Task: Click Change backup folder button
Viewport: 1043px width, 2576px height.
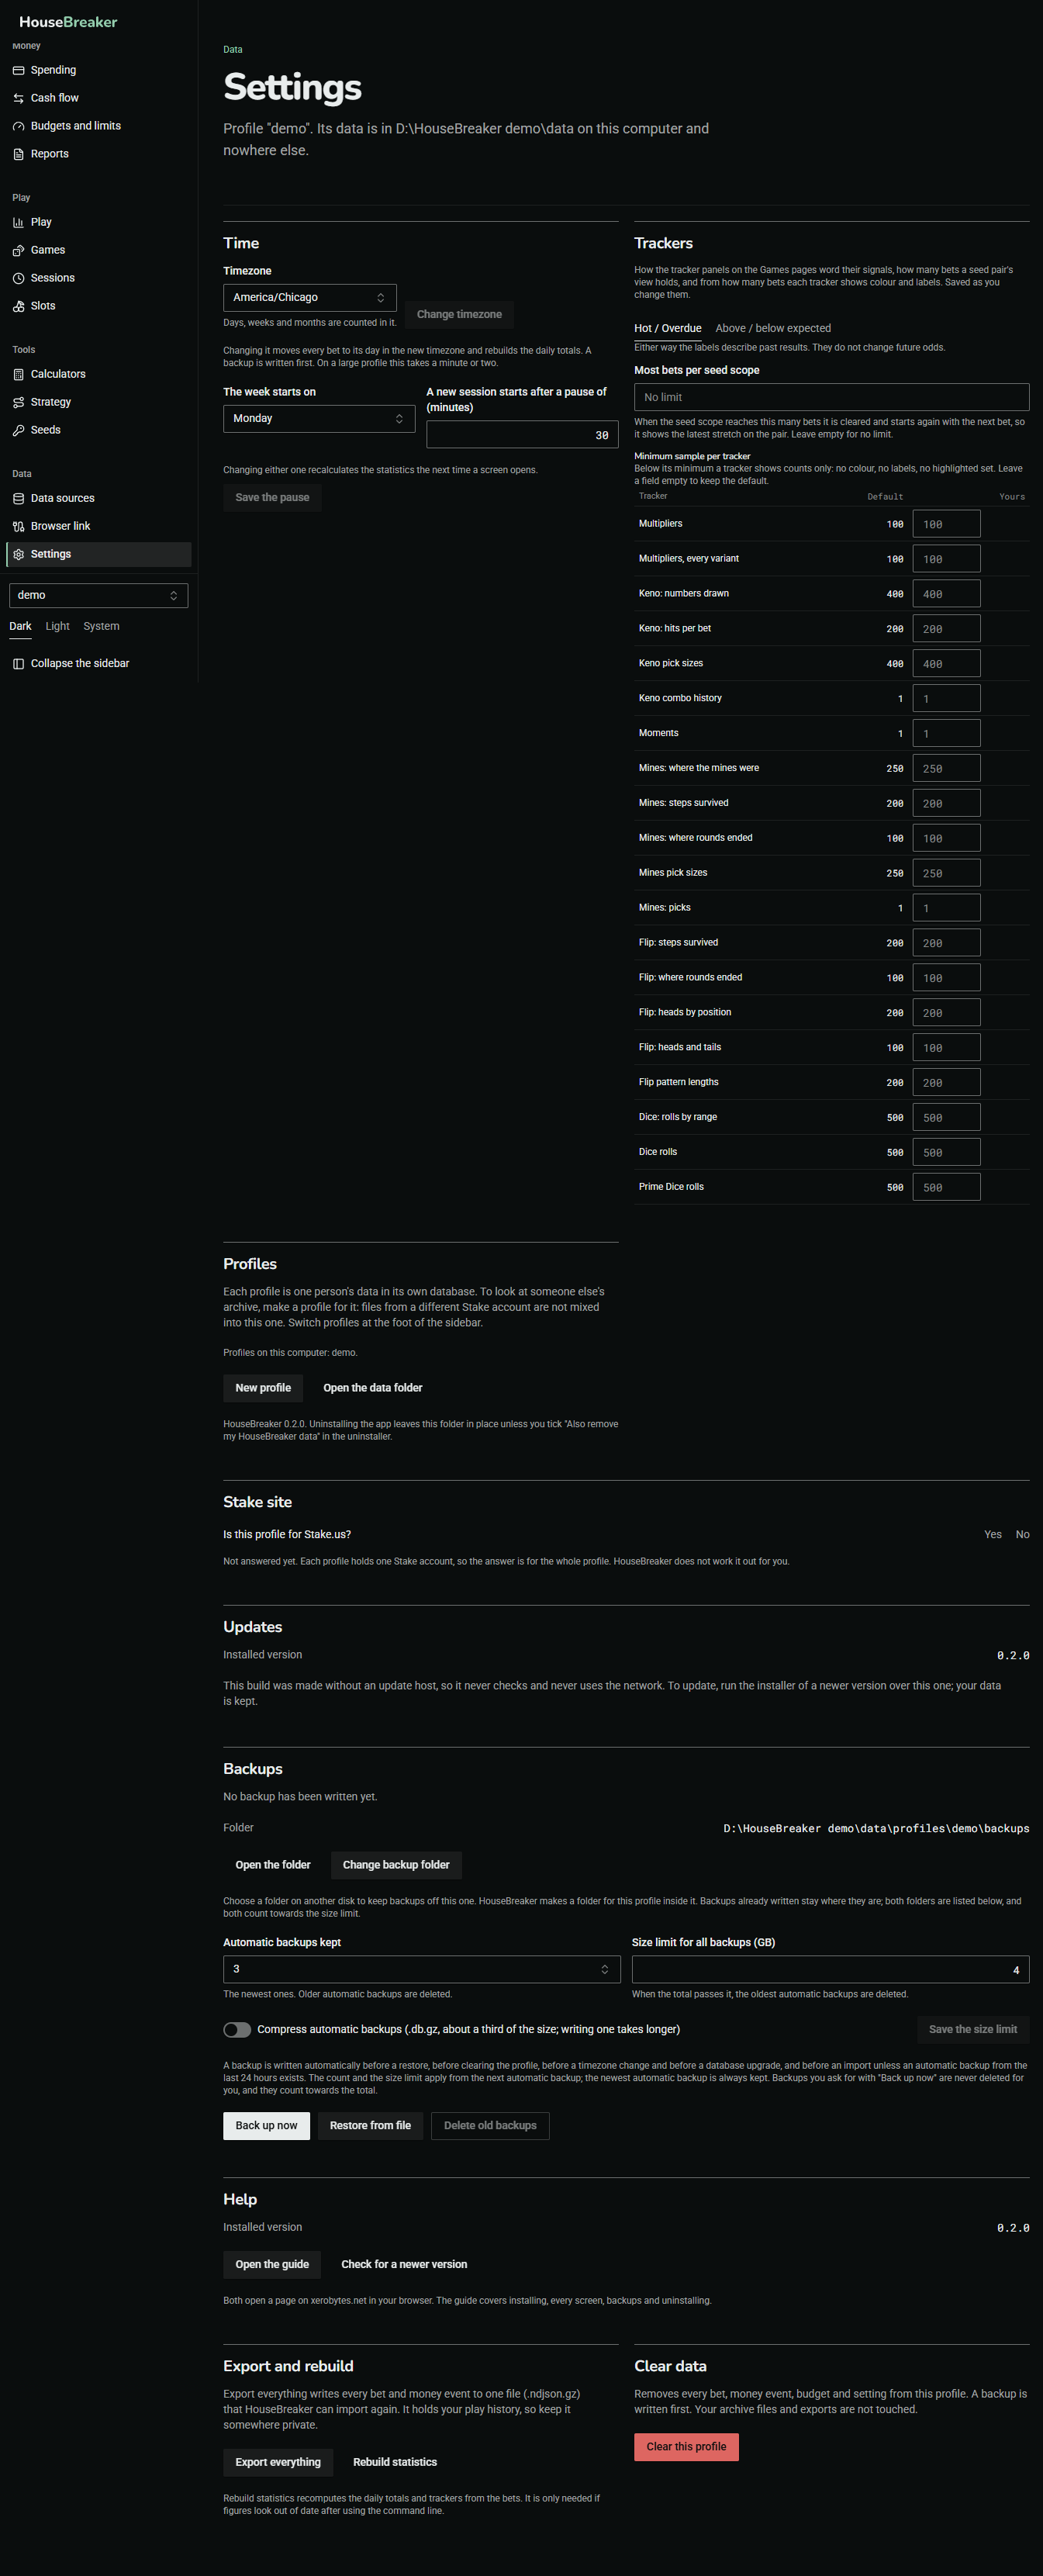Action: [396, 1865]
